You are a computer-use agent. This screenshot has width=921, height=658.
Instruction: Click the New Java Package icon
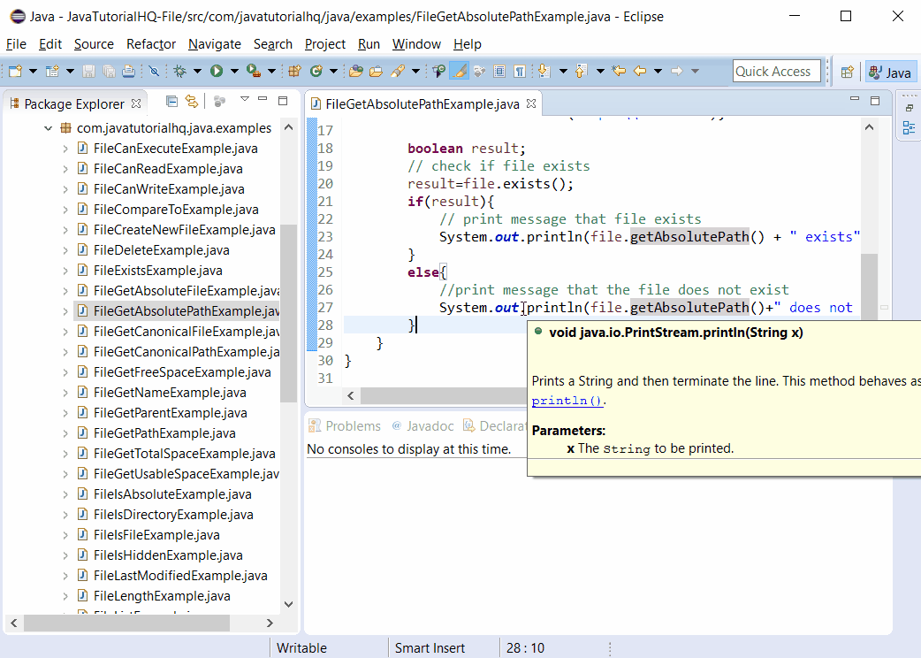(294, 71)
